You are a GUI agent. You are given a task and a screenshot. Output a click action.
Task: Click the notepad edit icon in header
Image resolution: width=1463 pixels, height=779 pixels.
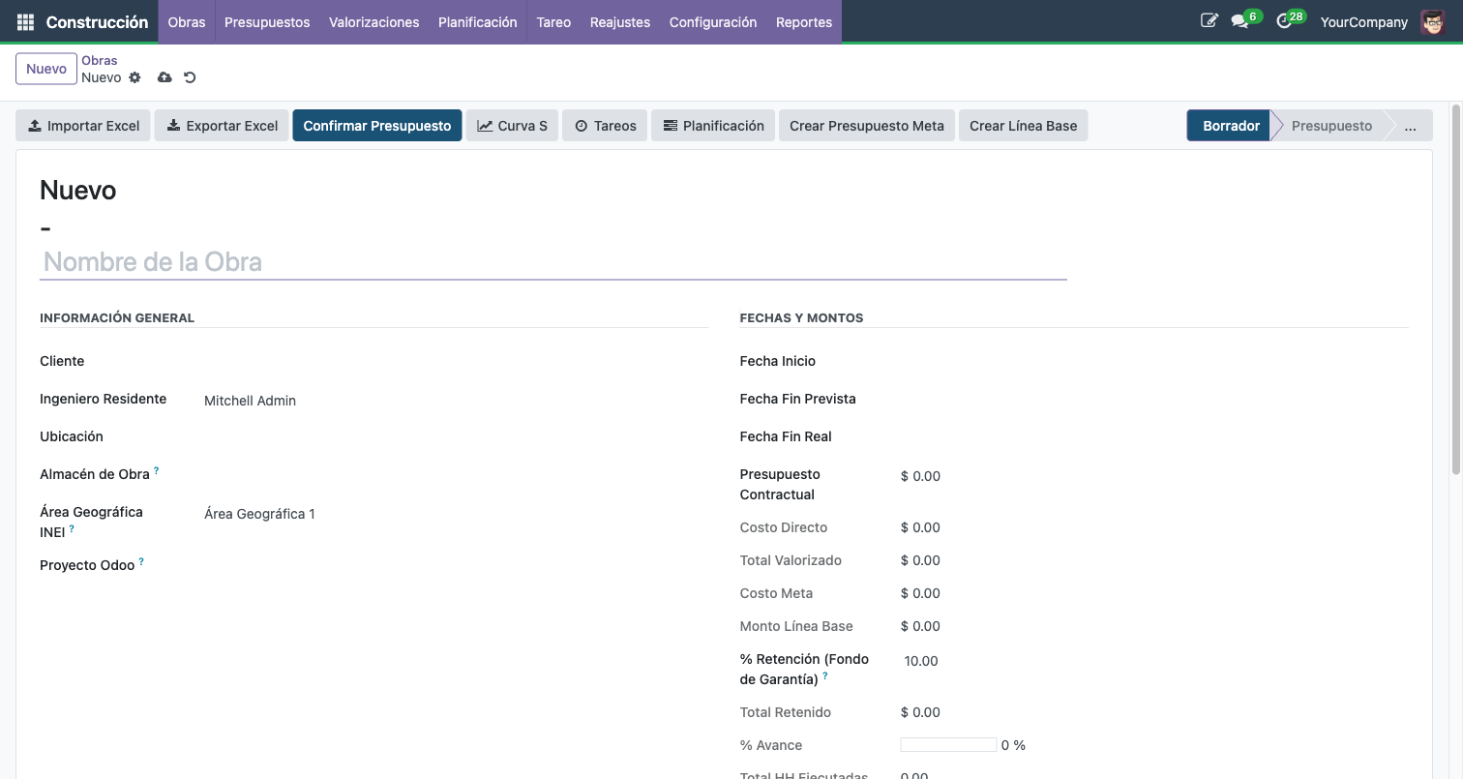[x=1209, y=20]
